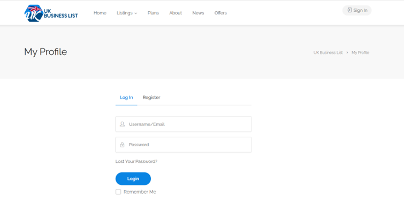Open the Lost Your Password link
This screenshot has width=404, height=205.
pos(136,161)
